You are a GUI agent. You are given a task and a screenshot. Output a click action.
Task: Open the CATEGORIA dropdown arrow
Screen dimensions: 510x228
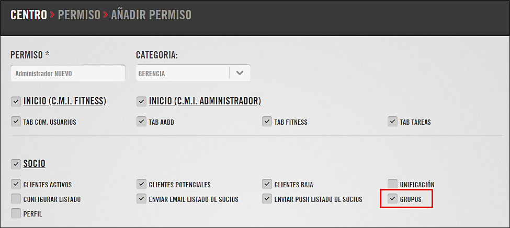pyautogui.click(x=240, y=73)
